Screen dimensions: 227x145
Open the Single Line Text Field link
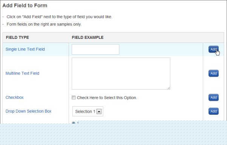pyautogui.click(x=25, y=49)
